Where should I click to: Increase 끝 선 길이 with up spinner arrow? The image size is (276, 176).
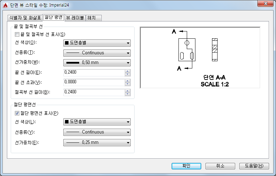point(127,71)
